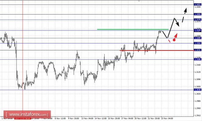Select the 1.2950 axis value

[x=198, y=108]
